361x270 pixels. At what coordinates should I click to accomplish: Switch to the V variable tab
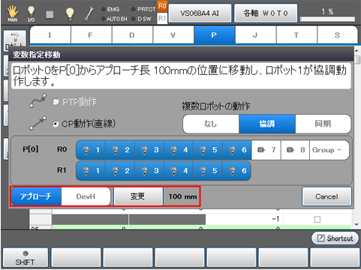pos(173,35)
